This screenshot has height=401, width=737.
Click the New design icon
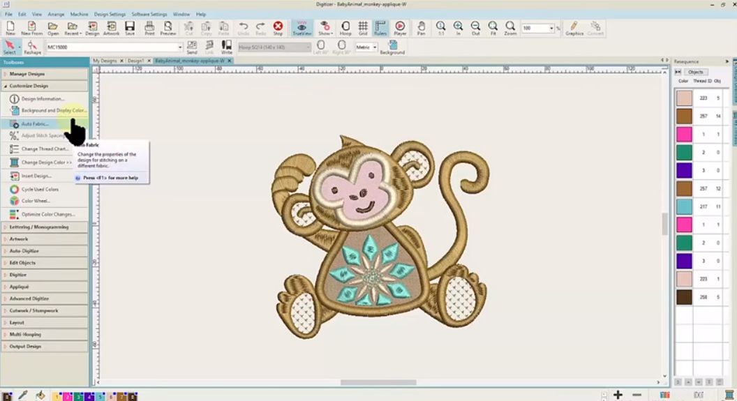(x=10, y=28)
